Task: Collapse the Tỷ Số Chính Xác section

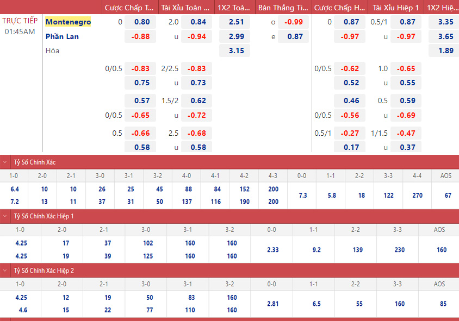Action: coord(5,162)
